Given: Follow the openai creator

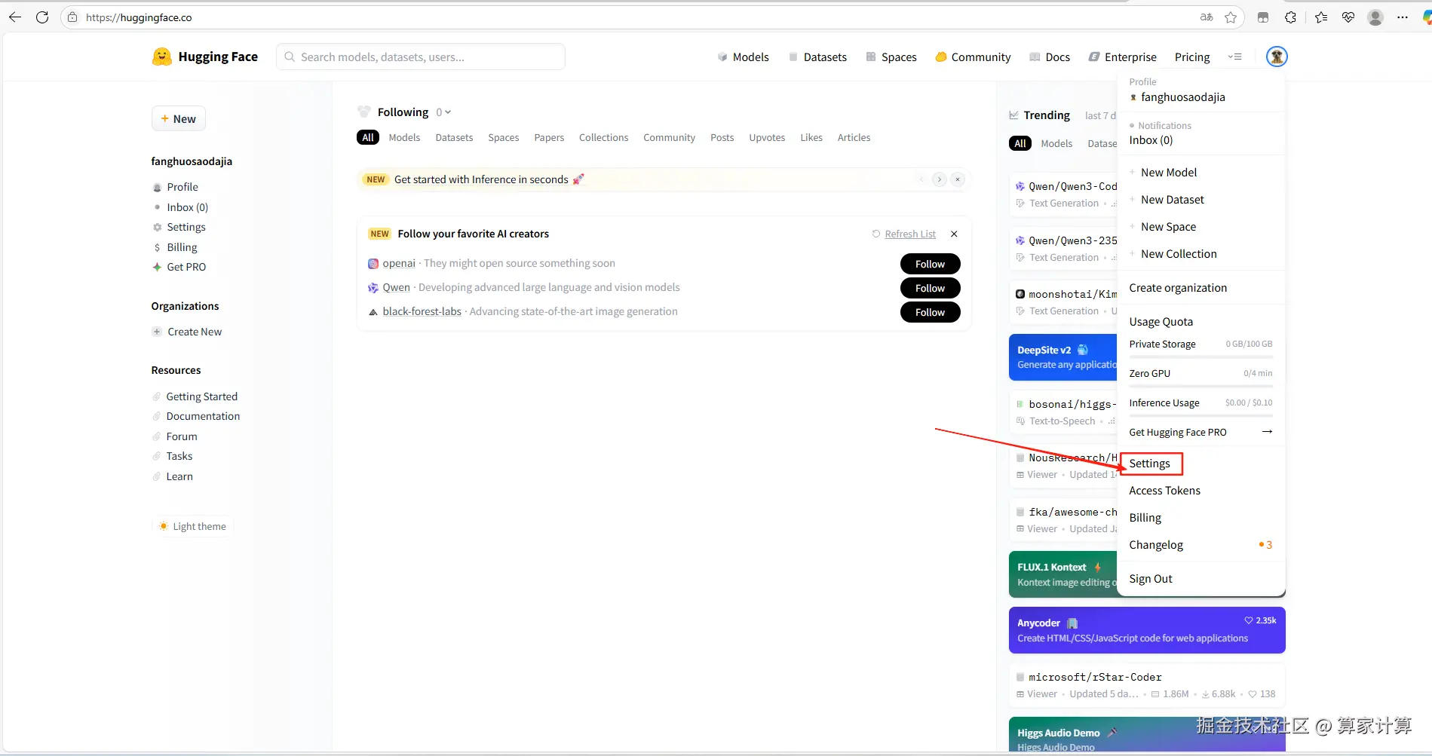Looking at the screenshot, I should pos(930,264).
